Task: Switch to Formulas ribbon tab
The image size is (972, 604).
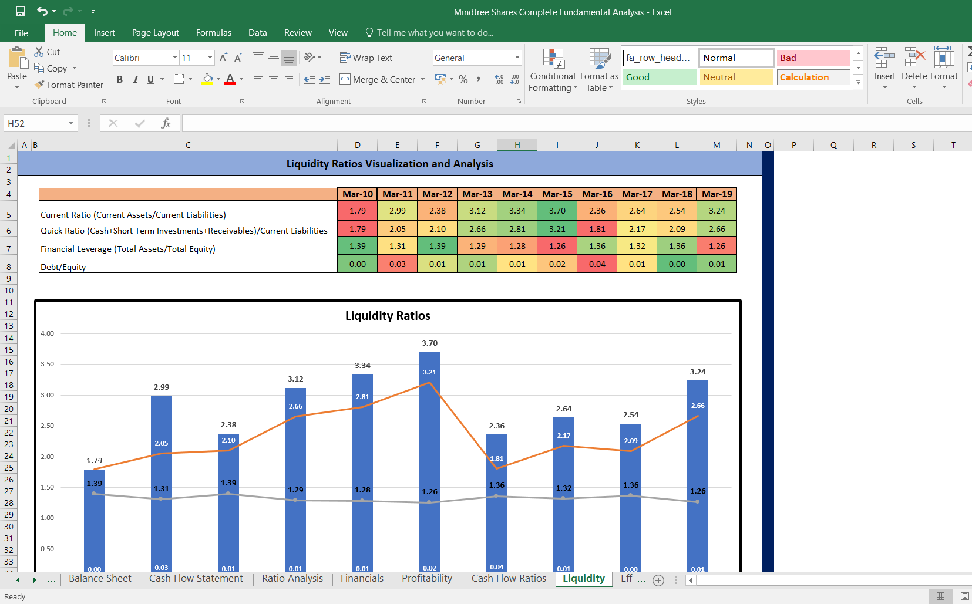Action: pos(213,33)
